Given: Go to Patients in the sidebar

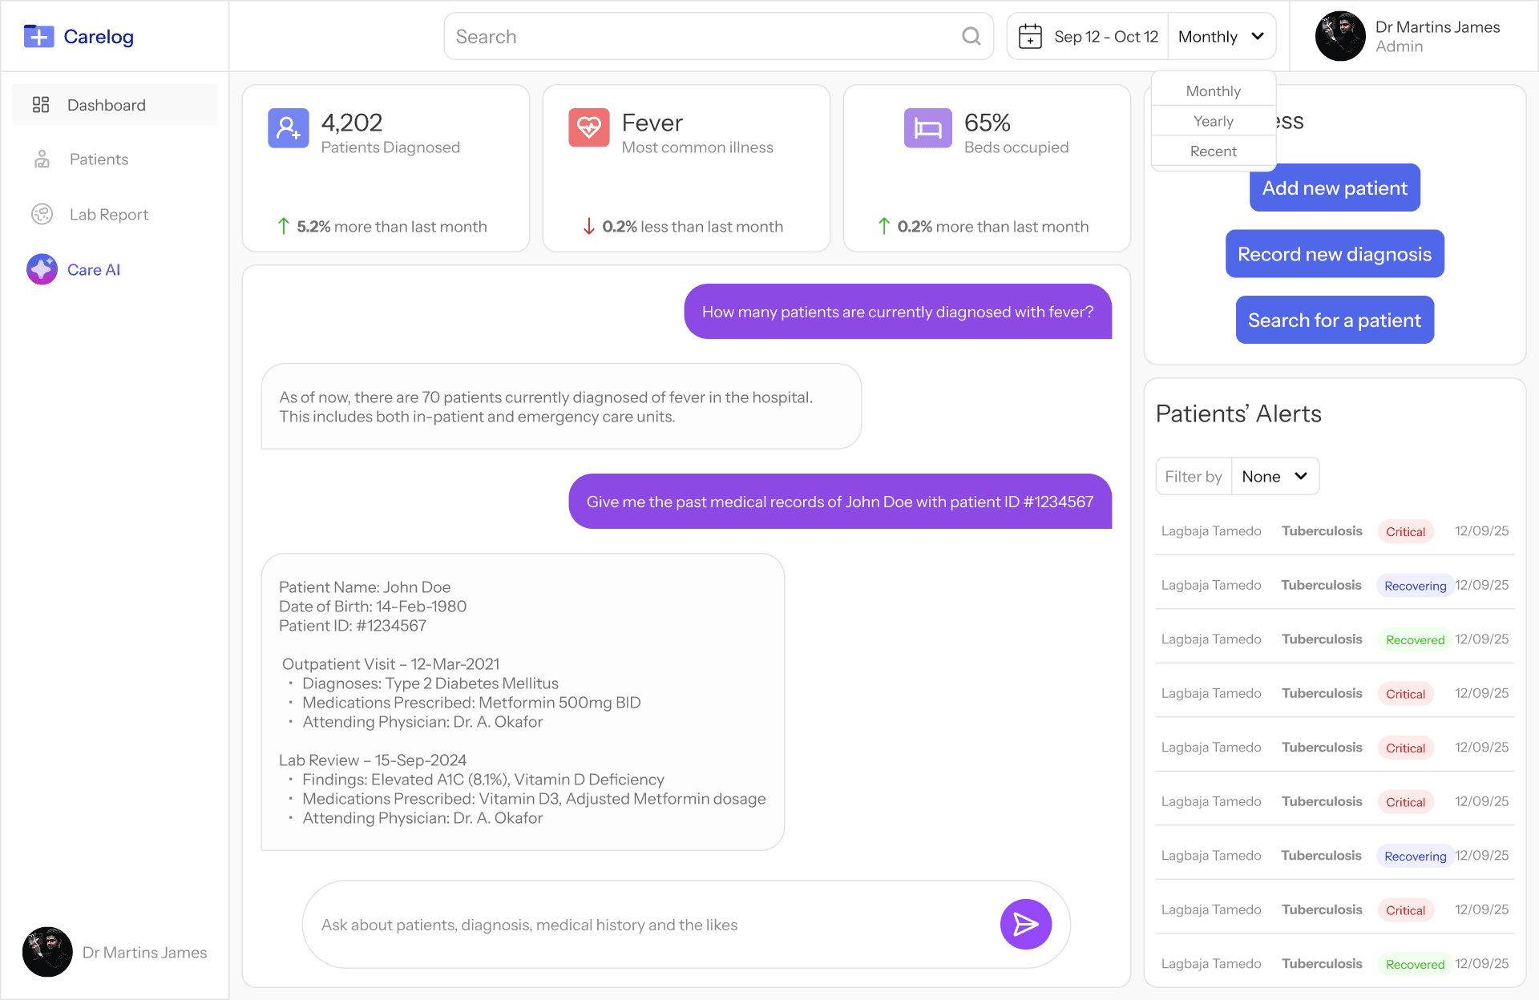Looking at the screenshot, I should click(x=99, y=159).
